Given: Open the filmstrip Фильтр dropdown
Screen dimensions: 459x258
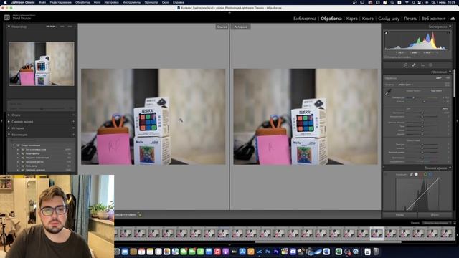Looking at the screenshot, I should click(x=436, y=223).
